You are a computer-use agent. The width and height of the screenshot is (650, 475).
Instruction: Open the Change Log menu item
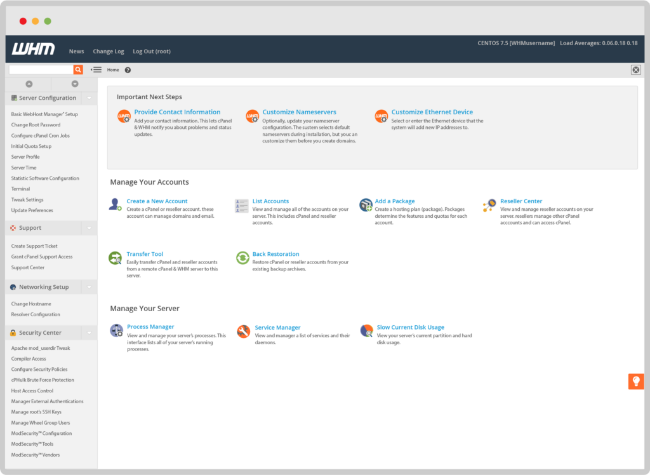click(108, 51)
